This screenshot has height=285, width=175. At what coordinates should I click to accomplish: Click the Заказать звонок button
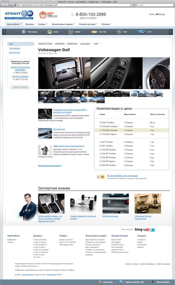[x=20, y=87]
